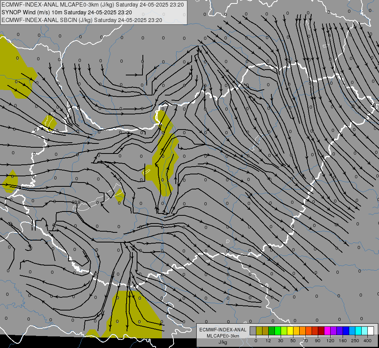The height and width of the screenshot is (348, 379).
Task: Click the 'ECMWF-INDEX-ANAL MLCAPE0-3km' title line
Action: coord(93,5)
